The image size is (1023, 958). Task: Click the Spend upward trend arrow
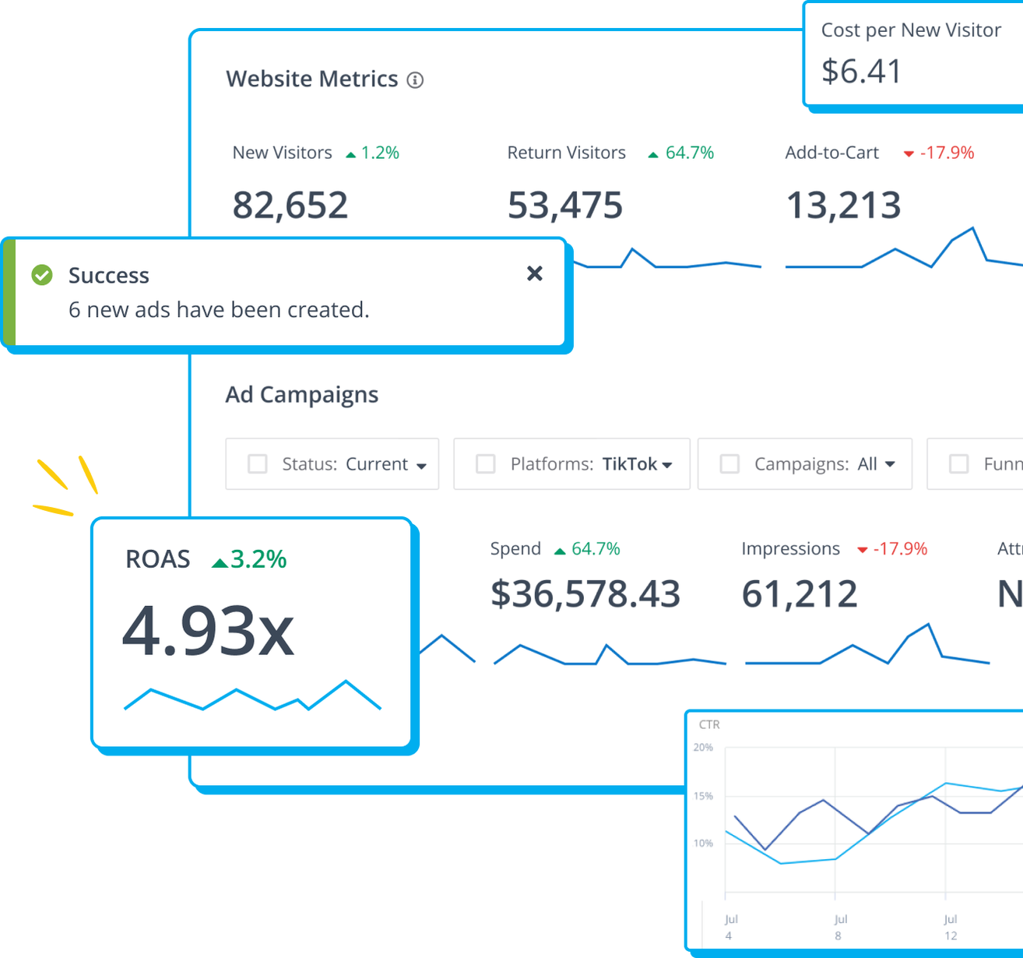tap(559, 549)
